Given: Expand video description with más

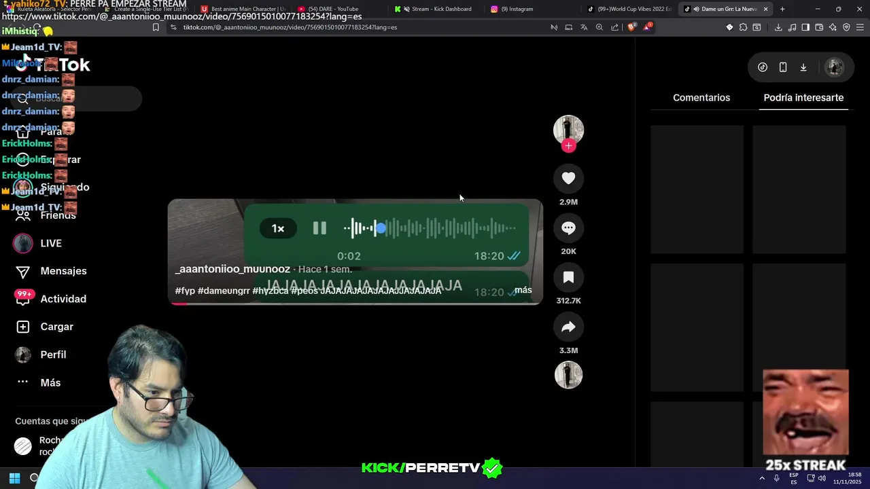Looking at the screenshot, I should pos(523,290).
